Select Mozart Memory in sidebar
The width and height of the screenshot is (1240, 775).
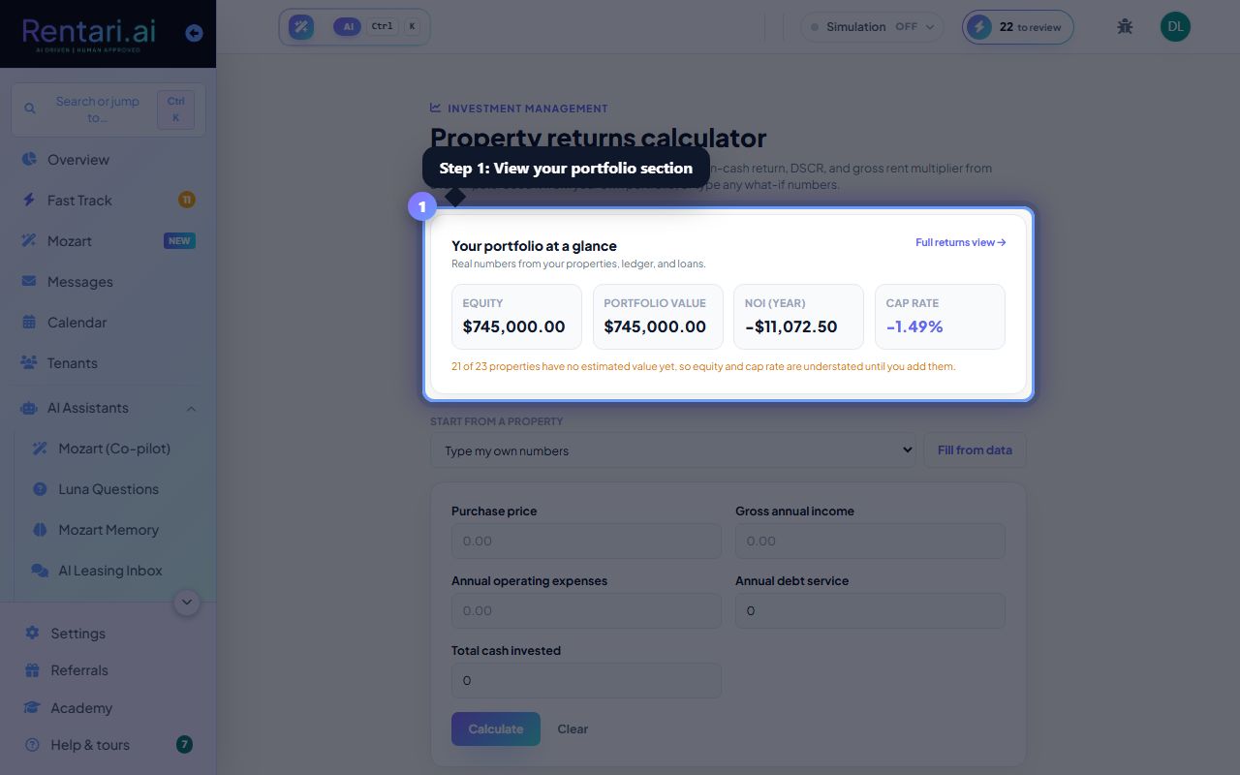108,530
